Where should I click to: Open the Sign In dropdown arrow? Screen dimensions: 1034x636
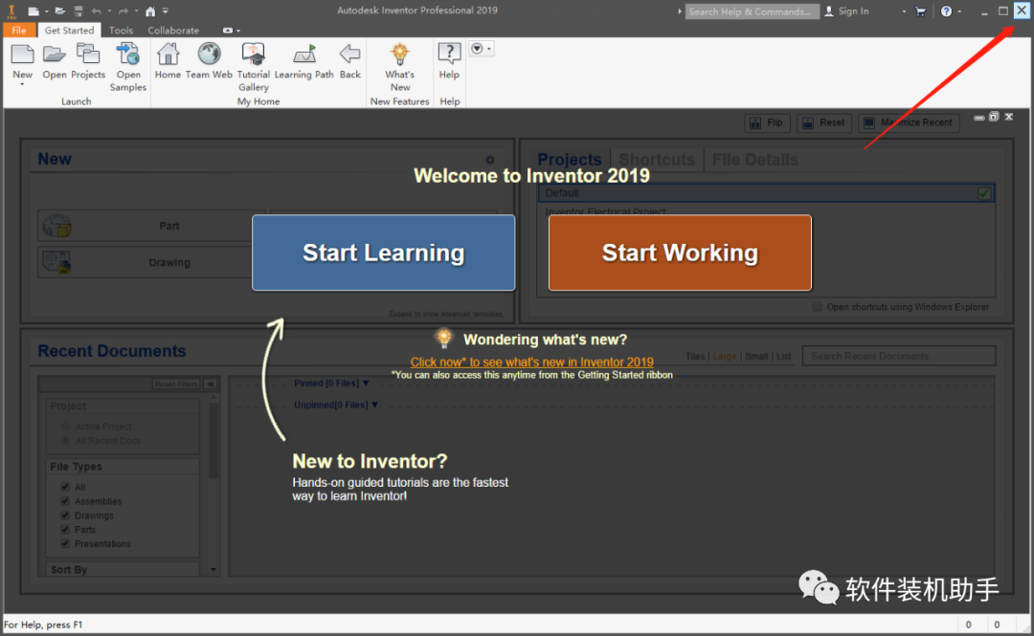(x=904, y=11)
